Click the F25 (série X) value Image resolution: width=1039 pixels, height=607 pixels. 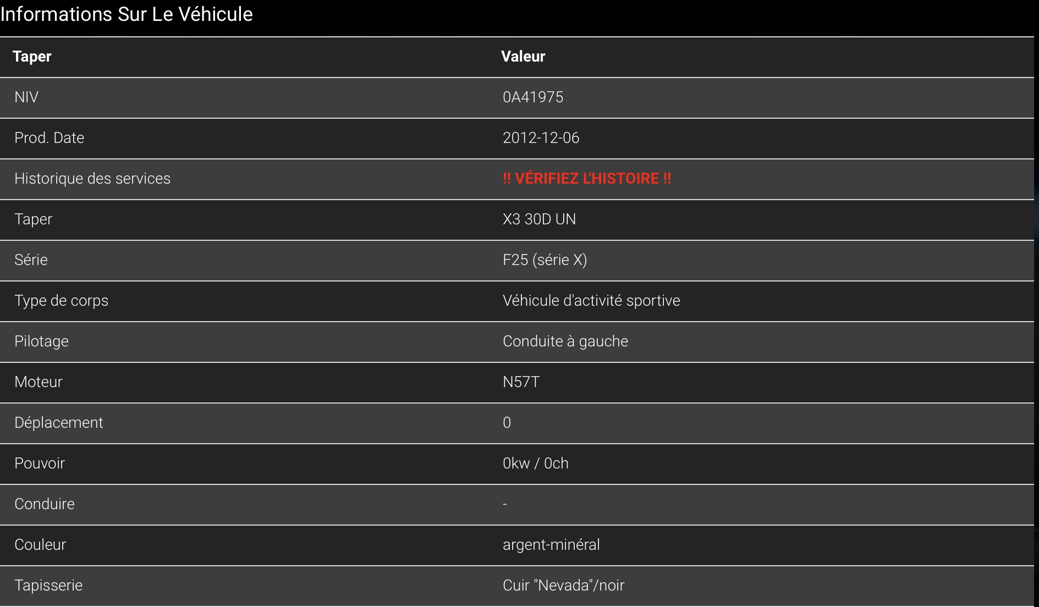coord(545,260)
